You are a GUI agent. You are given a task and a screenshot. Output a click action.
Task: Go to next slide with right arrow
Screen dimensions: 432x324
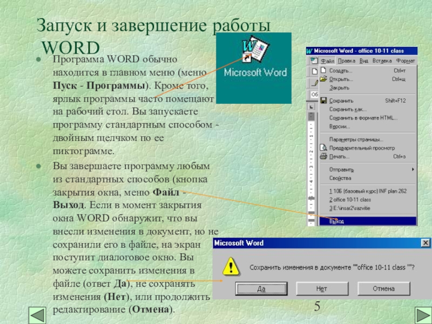[423, 315]
